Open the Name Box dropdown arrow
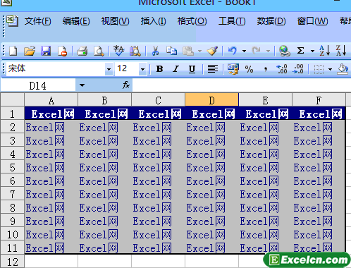Screen dimensions: 351x268 click(82, 85)
